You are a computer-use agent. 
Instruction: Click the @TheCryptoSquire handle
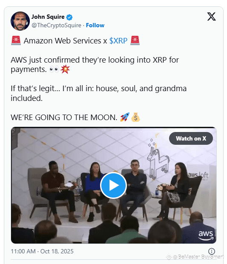(56, 25)
